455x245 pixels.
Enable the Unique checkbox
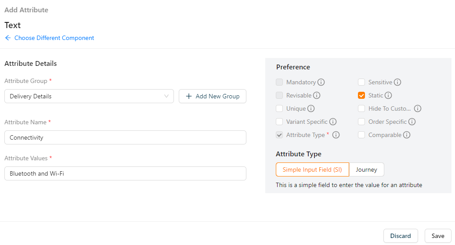[279, 108]
